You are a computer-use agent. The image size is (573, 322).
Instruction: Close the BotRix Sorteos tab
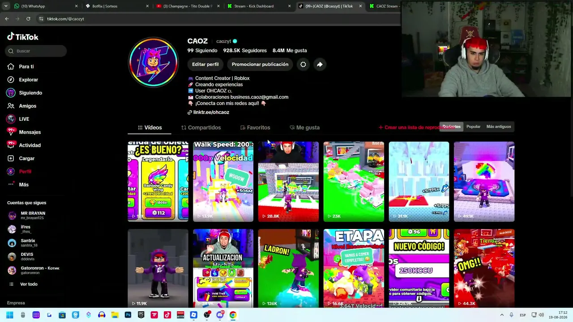click(147, 6)
